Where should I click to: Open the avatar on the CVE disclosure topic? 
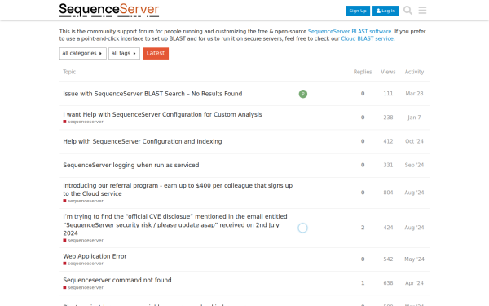point(302,228)
